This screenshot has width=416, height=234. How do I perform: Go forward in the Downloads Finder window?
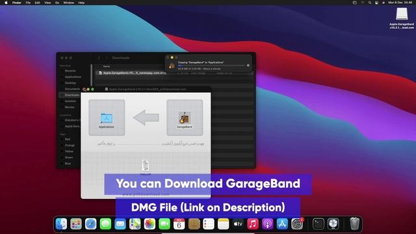[107, 58]
